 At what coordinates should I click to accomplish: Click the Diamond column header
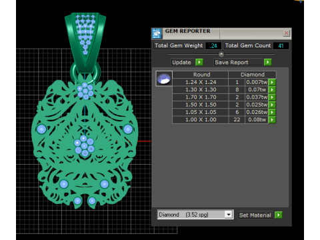[253, 75]
